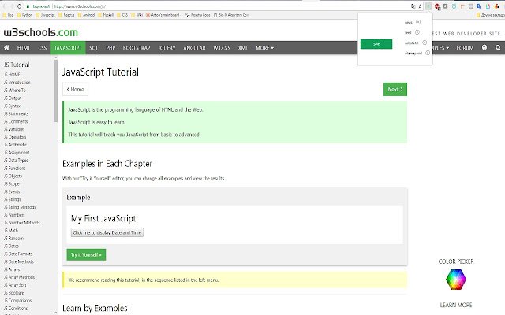Click 'Click me to display Date and Time' button

point(107,232)
